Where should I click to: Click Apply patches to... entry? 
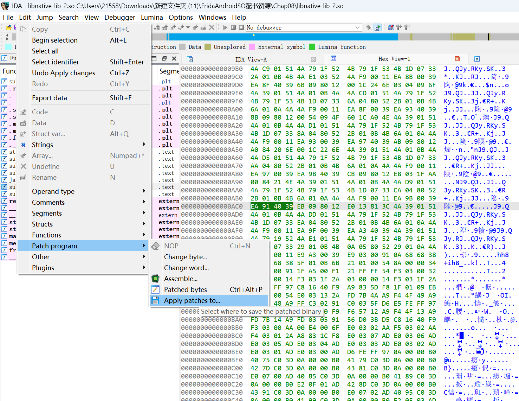209,300
